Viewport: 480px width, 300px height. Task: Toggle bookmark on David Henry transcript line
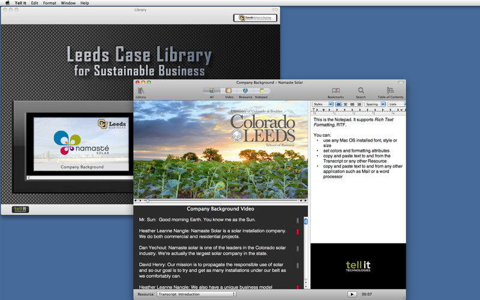tap(298, 266)
